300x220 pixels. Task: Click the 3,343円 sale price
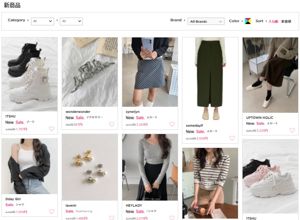pyautogui.click(x=142, y=125)
